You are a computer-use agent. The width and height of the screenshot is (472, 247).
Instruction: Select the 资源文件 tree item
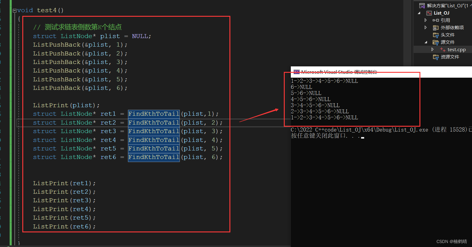click(x=450, y=57)
